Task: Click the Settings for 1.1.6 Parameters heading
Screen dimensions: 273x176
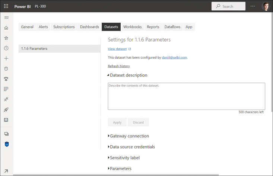Action: click(139, 40)
